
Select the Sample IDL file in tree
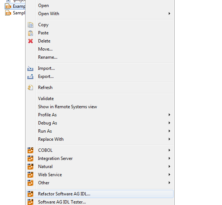(x=15, y=13)
